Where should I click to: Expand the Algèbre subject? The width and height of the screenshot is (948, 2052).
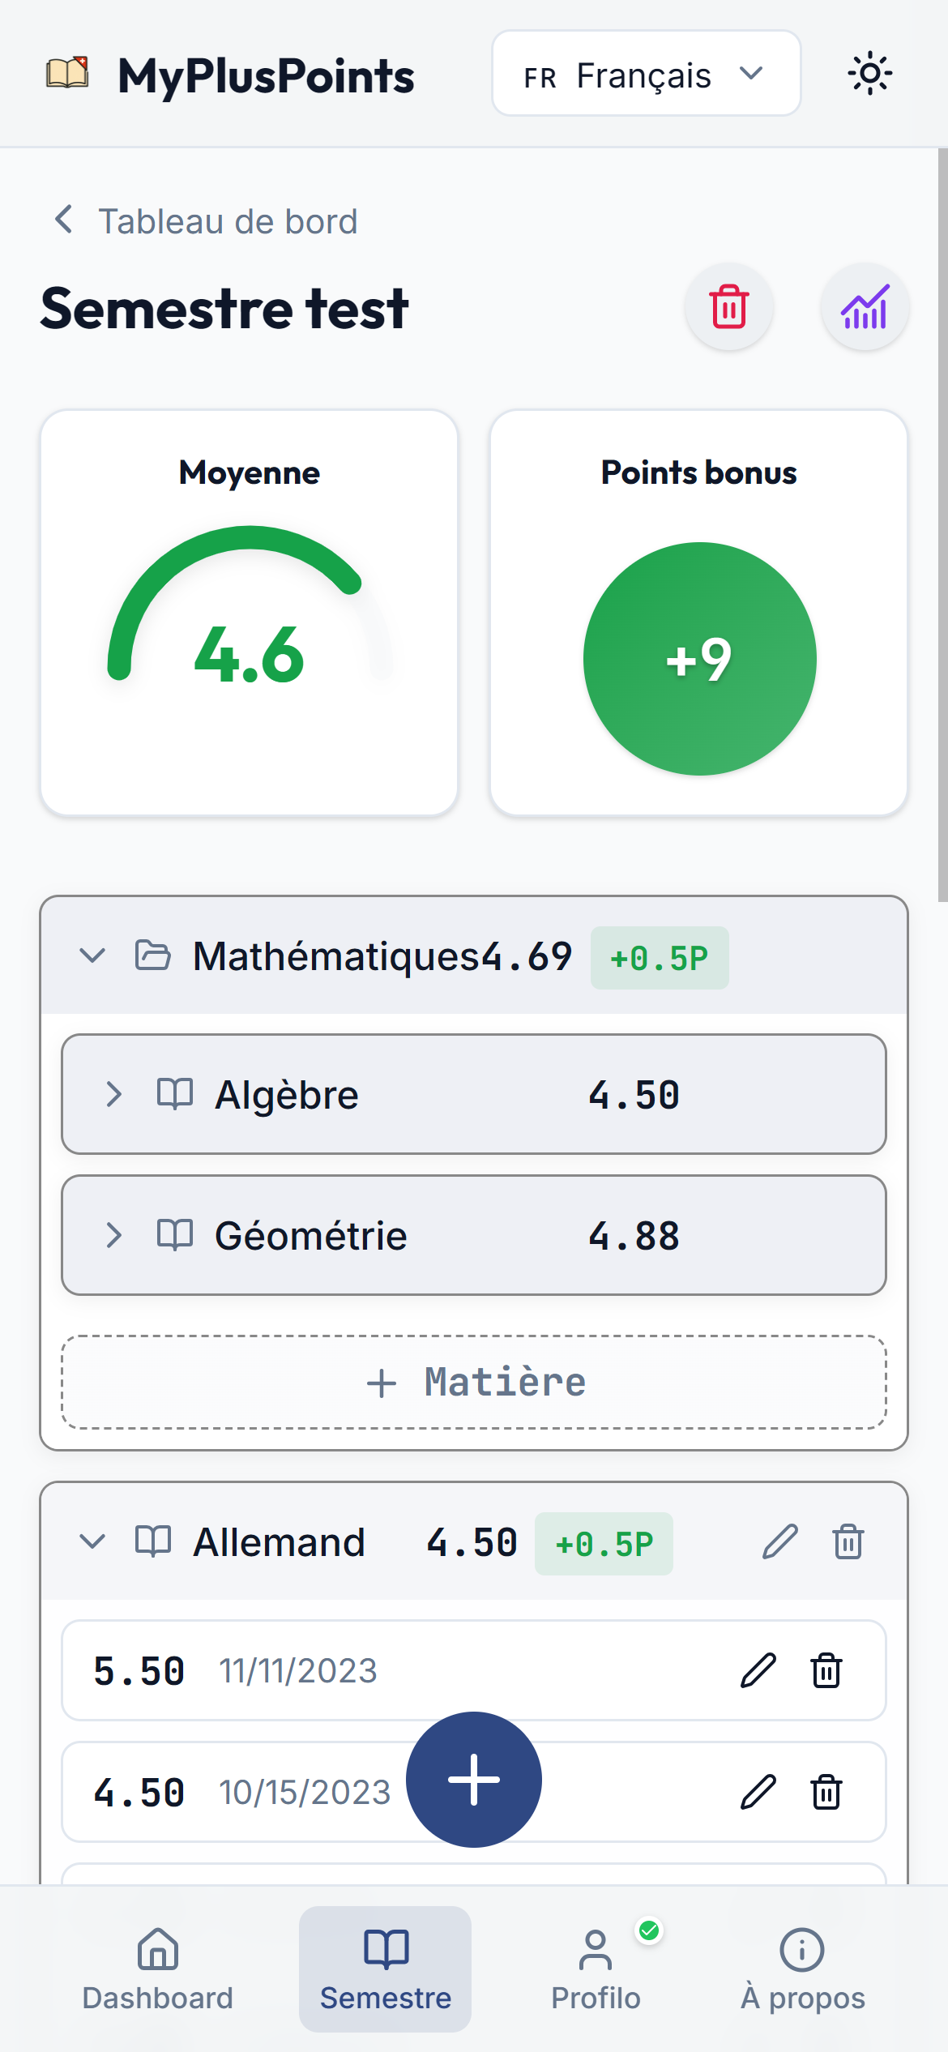point(114,1094)
